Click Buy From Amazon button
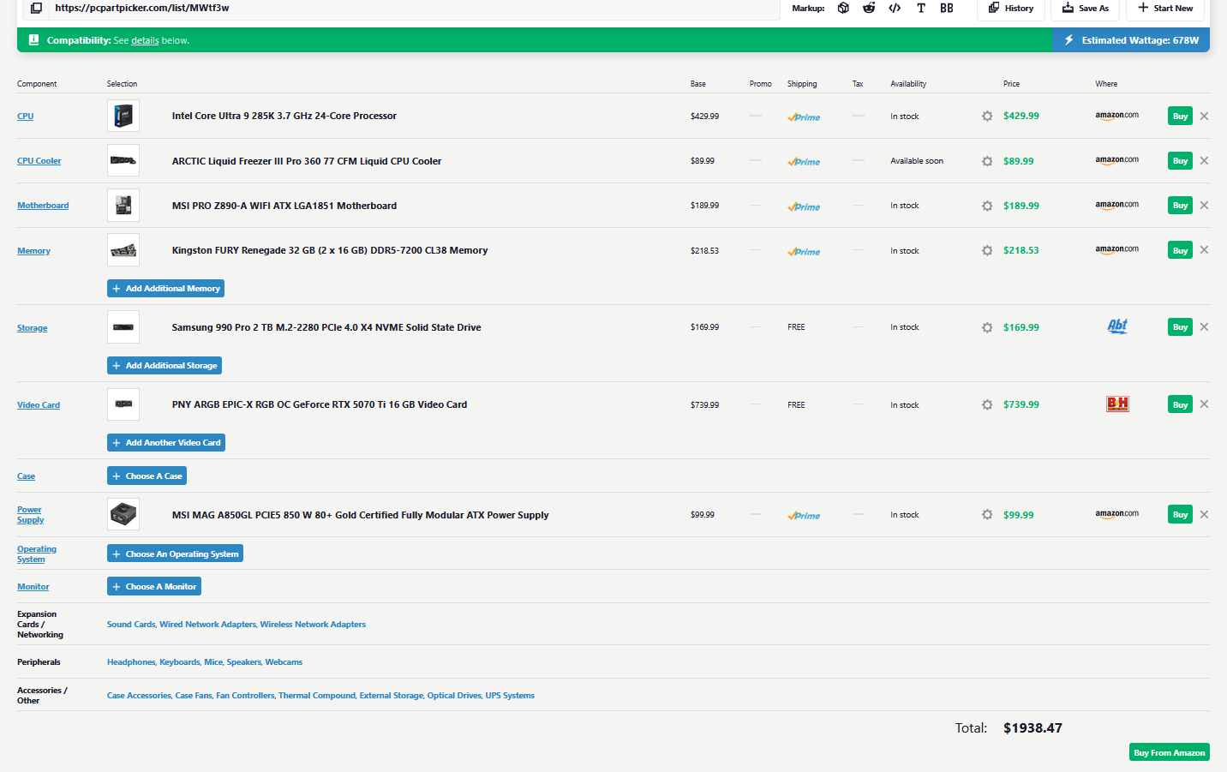This screenshot has height=772, width=1227. tap(1170, 752)
